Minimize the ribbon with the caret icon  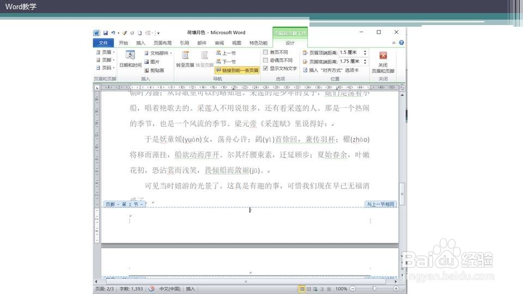[394, 42]
